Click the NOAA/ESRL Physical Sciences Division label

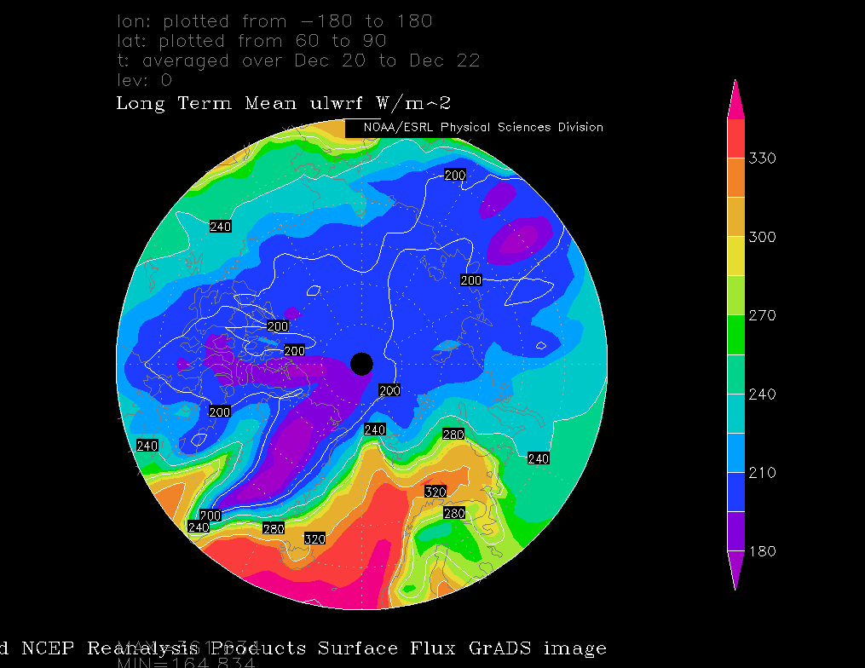coord(482,128)
